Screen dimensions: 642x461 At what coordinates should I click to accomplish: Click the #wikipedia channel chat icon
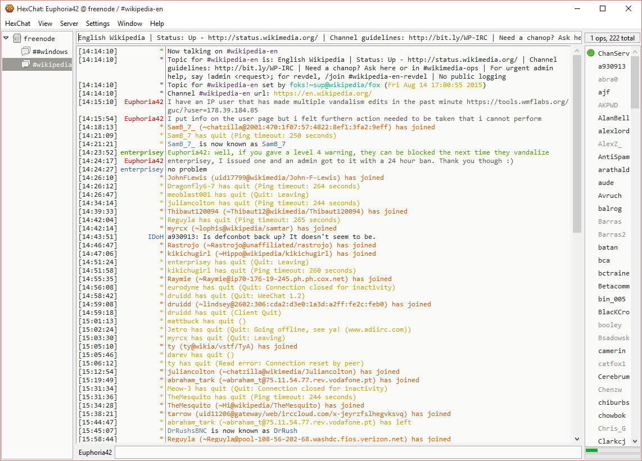[26, 64]
